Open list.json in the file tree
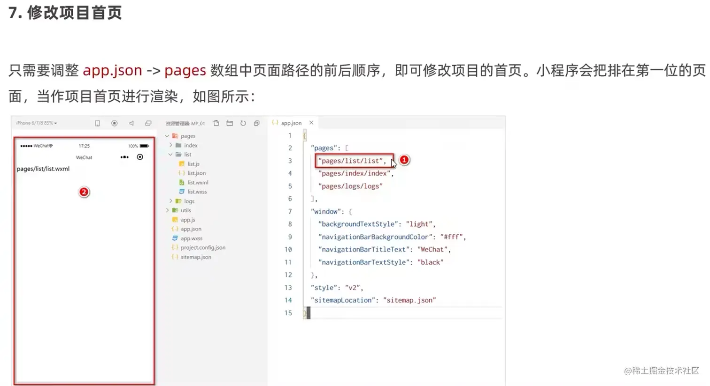Viewport: 710px width, 386px height. click(x=197, y=173)
